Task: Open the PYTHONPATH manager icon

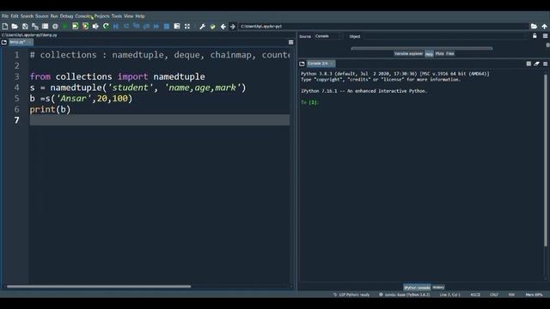Action: (212, 27)
